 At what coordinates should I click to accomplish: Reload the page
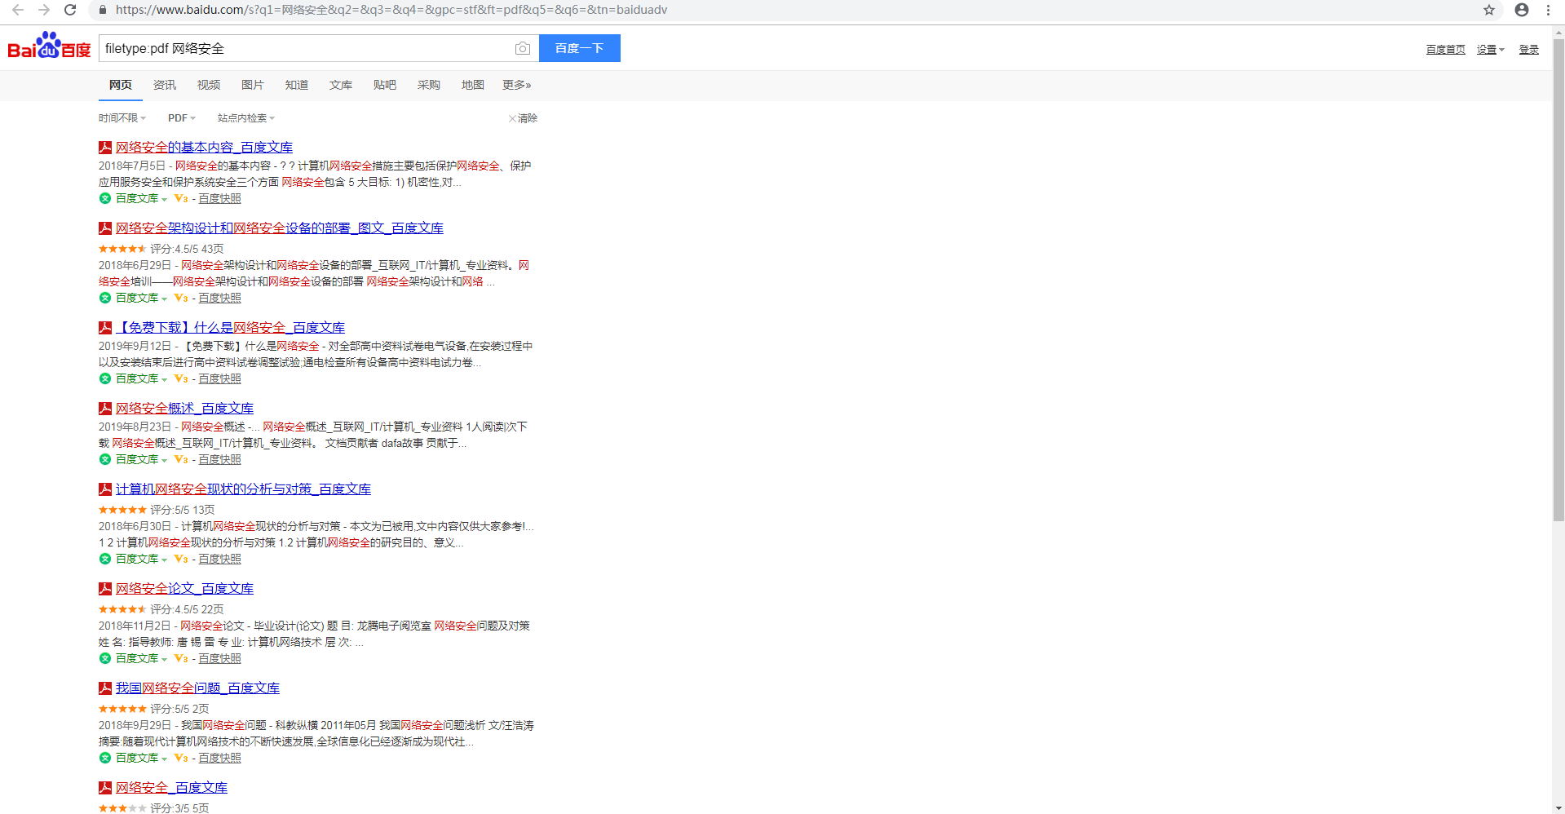pyautogui.click(x=70, y=10)
